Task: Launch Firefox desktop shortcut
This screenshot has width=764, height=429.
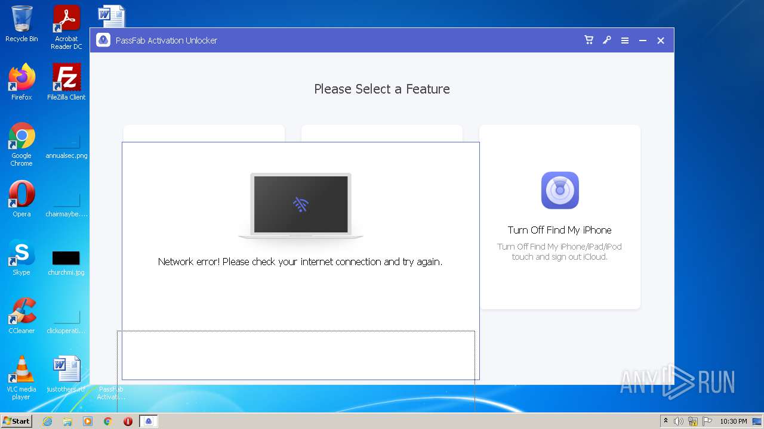Action: [x=21, y=82]
